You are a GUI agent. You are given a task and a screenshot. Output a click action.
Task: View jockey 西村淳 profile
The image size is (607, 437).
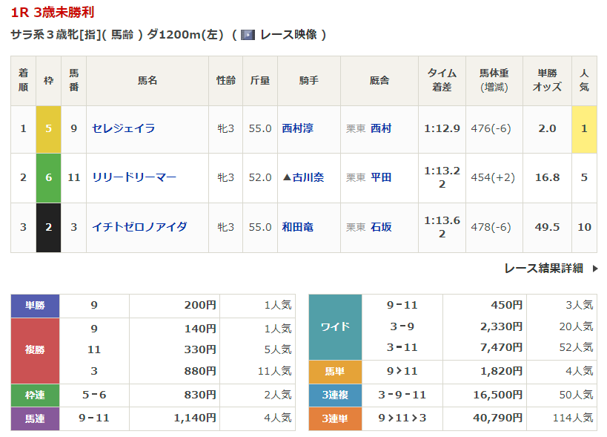pos(297,128)
